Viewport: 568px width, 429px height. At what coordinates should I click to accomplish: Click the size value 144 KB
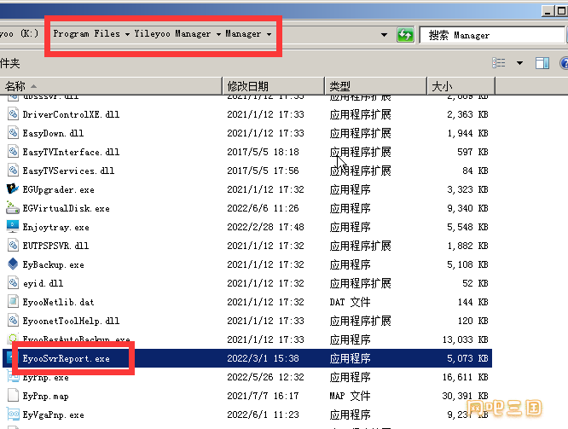pos(472,302)
